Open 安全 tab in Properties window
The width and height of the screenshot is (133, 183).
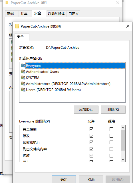[39, 13]
